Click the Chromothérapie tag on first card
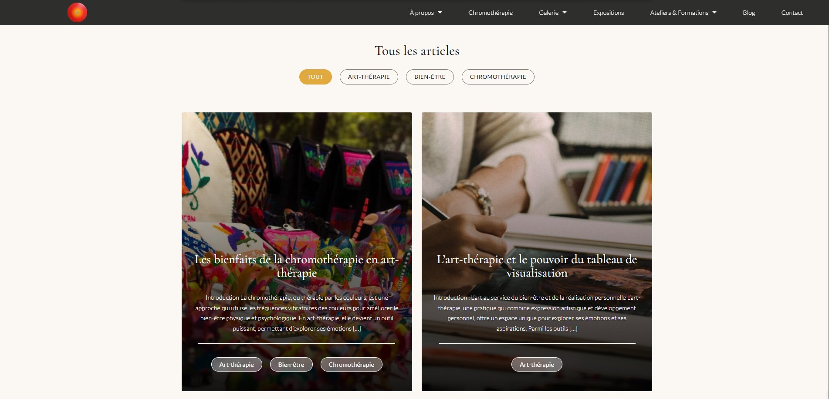 (x=351, y=365)
